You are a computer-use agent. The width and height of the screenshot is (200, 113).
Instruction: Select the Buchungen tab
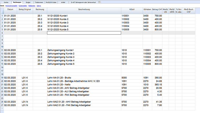pos(17,2)
